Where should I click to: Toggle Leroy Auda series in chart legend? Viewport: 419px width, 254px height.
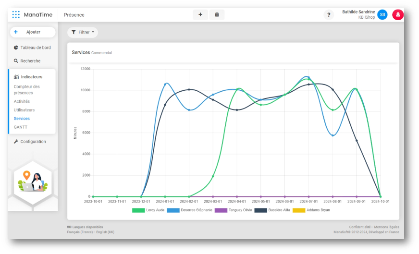coord(148,210)
